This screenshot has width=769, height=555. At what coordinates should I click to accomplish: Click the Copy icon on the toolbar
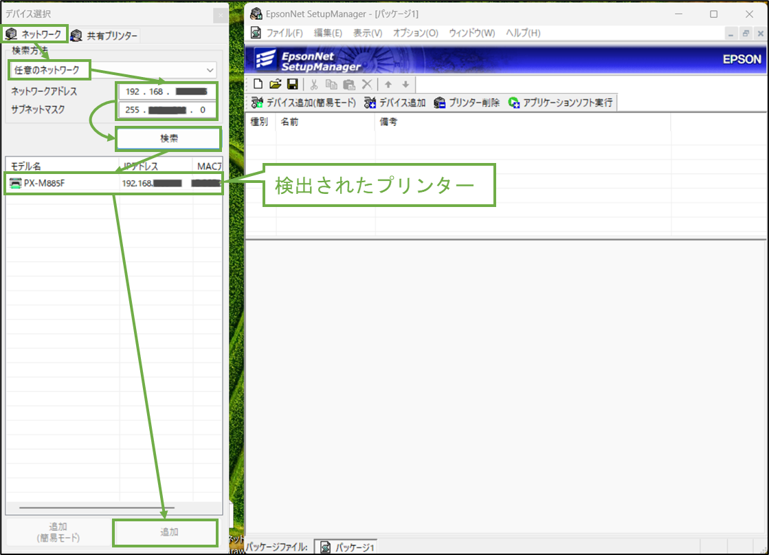[x=331, y=84]
